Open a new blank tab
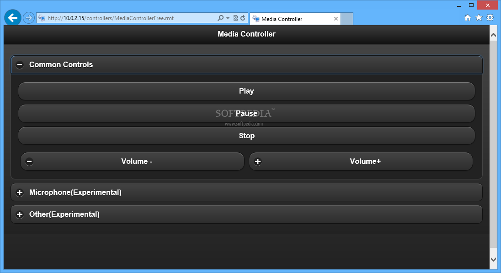The width and height of the screenshot is (501, 273). pyautogui.click(x=347, y=19)
